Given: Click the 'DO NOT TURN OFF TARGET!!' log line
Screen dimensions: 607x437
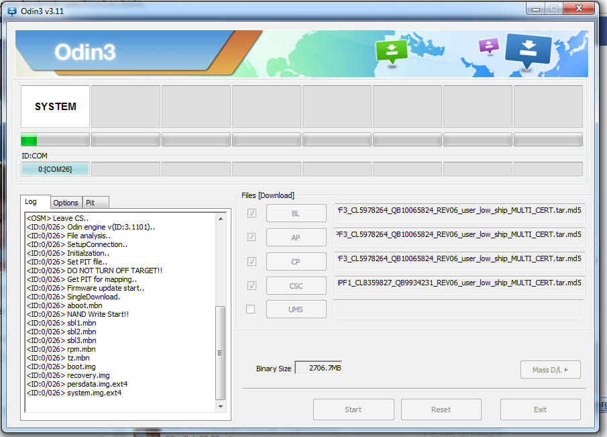Looking at the screenshot, I should click(95, 271).
